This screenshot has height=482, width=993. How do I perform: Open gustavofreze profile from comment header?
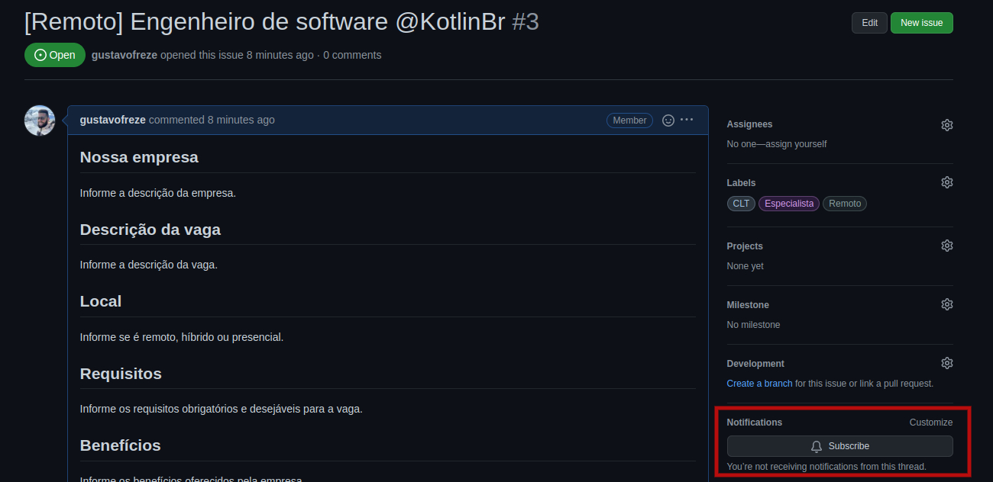(112, 120)
